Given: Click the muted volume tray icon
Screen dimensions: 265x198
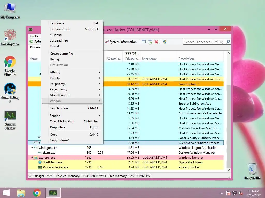Looking at the screenshot, I should pos(241,193).
